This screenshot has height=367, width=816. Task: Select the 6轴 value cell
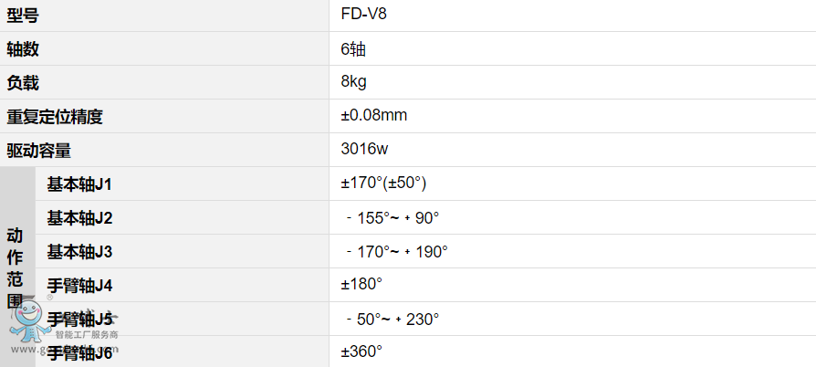[x=353, y=48]
